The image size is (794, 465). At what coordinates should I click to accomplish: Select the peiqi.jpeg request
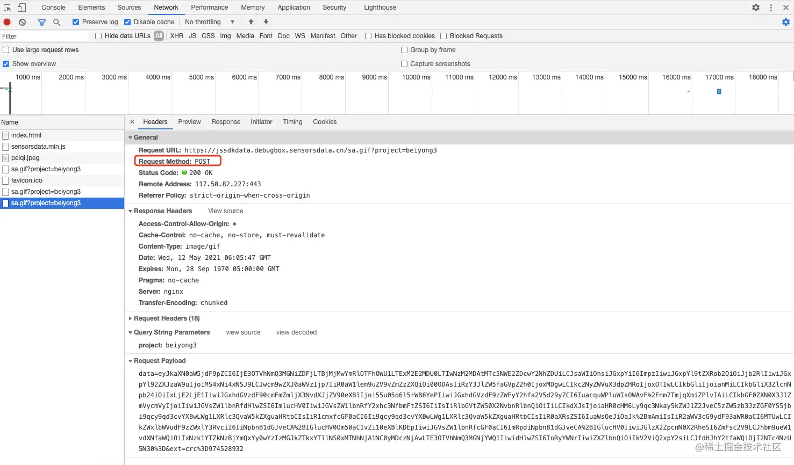pos(62,158)
